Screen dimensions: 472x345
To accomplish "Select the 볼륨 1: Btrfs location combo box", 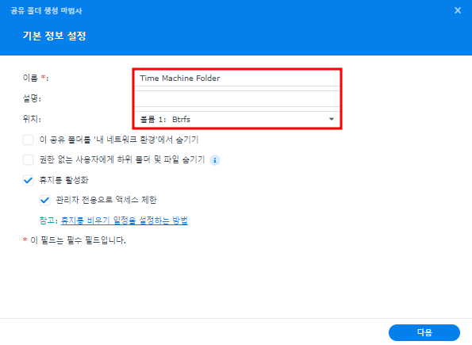I will 237,119.
